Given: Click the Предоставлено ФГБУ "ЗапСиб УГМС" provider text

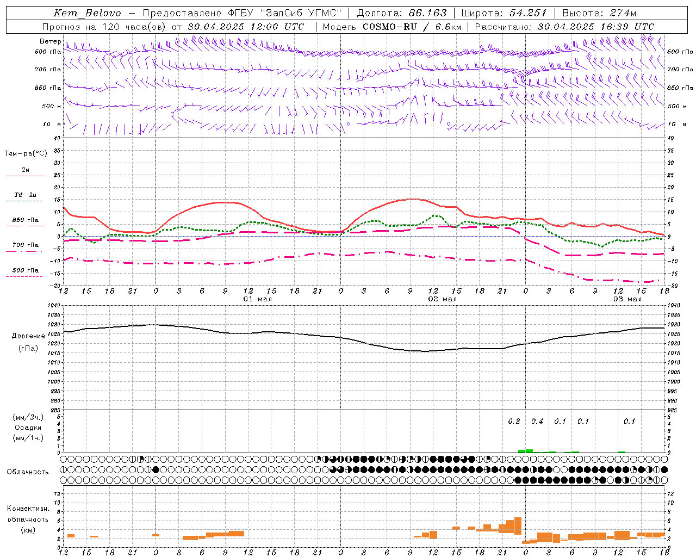Looking at the screenshot, I should (242, 13).
